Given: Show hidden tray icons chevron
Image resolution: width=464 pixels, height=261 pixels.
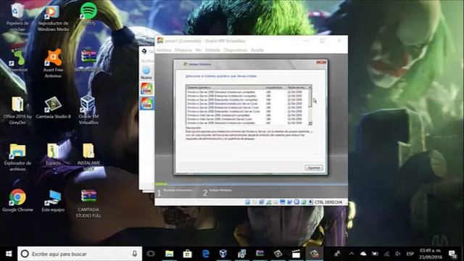Looking at the screenshot, I should click(352, 254).
